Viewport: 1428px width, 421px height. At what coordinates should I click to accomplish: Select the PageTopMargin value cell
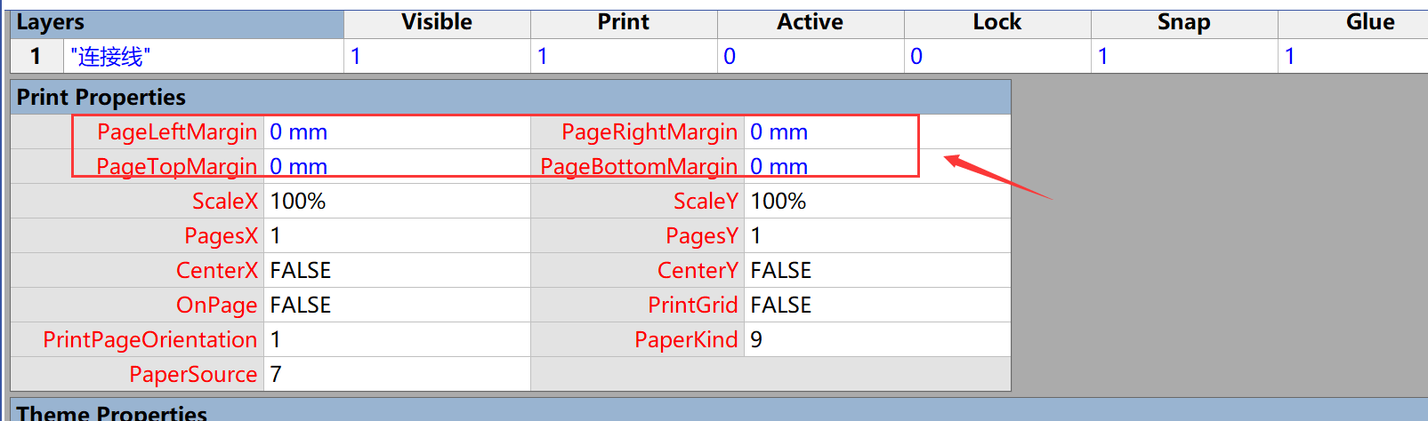[396, 166]
